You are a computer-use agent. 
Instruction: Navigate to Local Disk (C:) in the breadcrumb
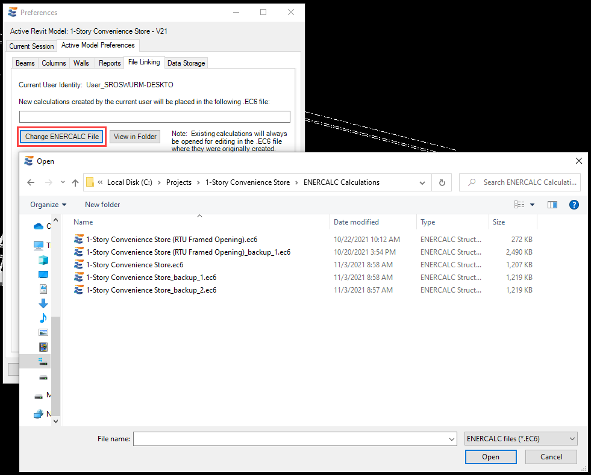(x=130, y=182)
